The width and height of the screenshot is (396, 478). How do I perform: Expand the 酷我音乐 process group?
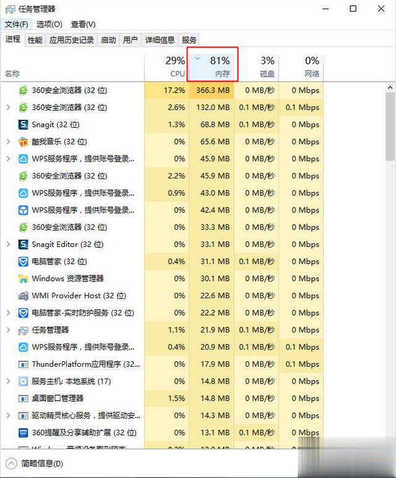pyautogui.click(x=9, y=141)
